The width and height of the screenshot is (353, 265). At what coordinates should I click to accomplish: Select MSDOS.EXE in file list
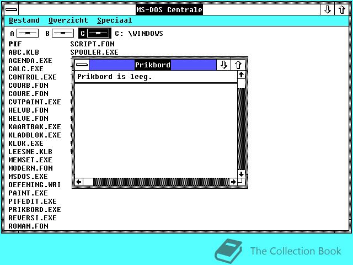(x=28, y=177)
